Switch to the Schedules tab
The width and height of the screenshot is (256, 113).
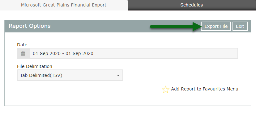(192, 5)
